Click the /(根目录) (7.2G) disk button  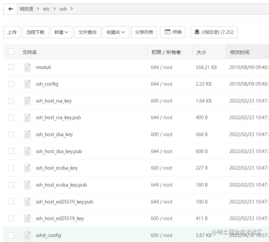[214, 32]
